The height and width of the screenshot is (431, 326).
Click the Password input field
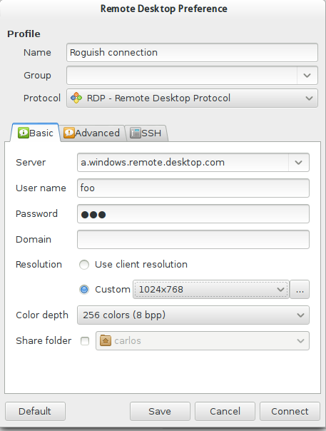(193, 214)
